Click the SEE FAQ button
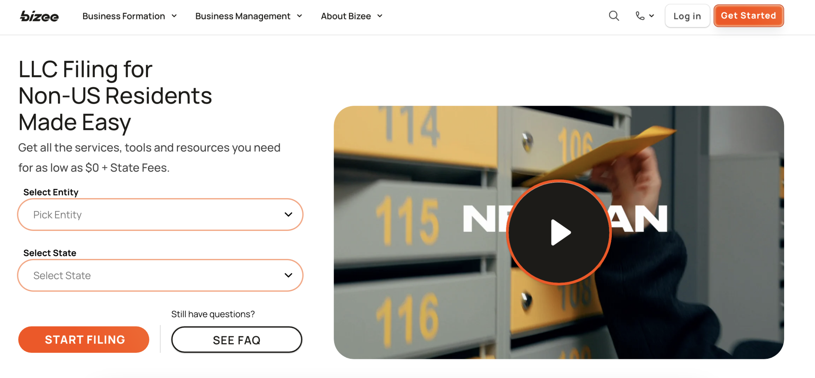This screenshot has width=815, height=378. pos(237,340)
